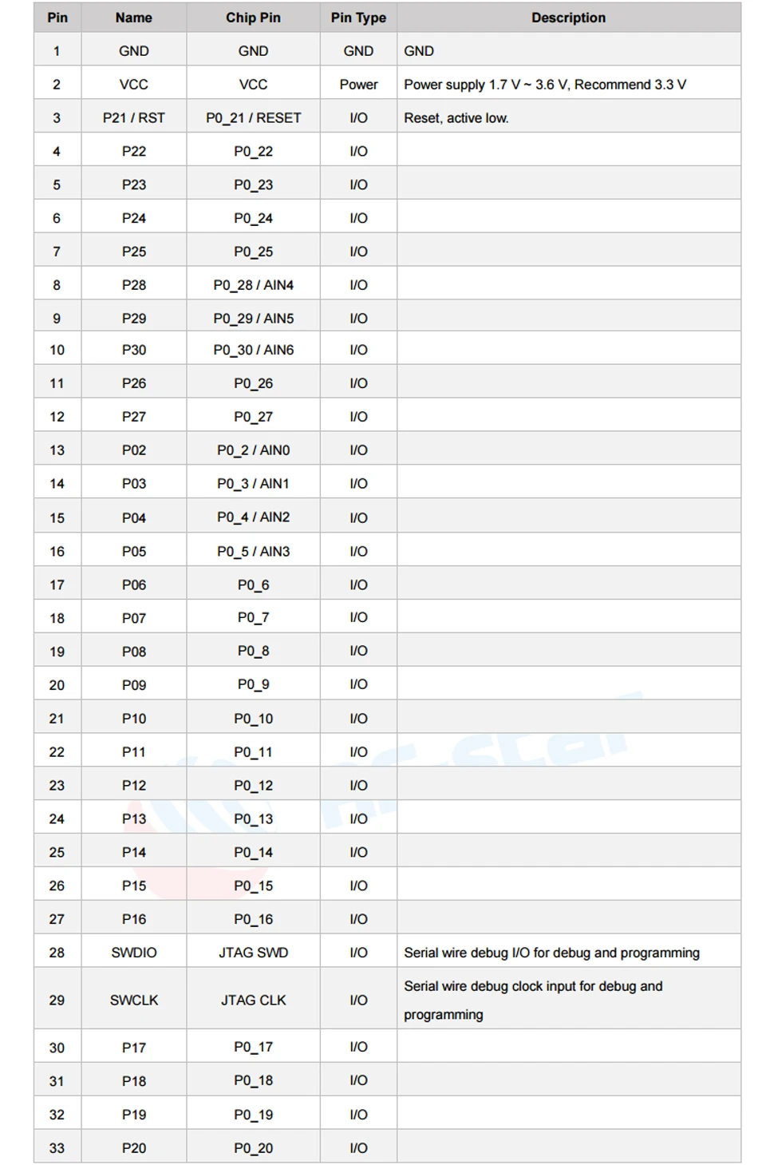Select the P0_2 / AIN0 cell

[253, 450]
